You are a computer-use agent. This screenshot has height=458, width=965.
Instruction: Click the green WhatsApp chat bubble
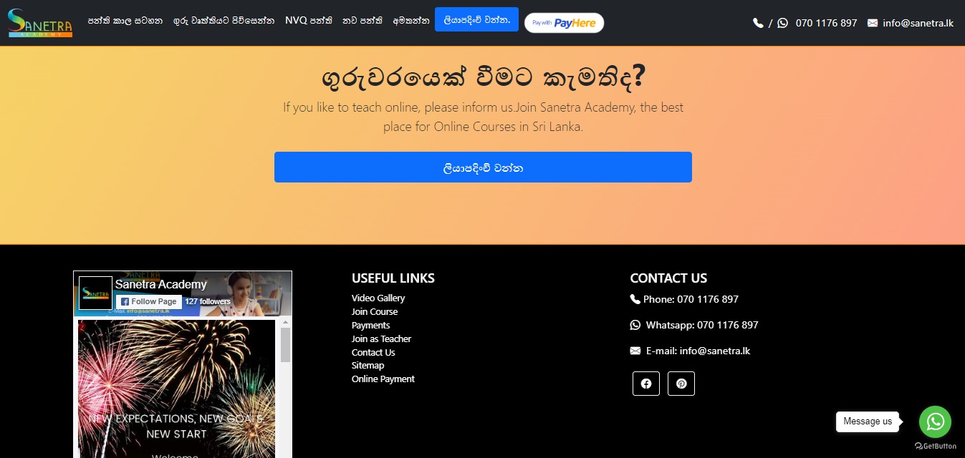coord(935,422)
